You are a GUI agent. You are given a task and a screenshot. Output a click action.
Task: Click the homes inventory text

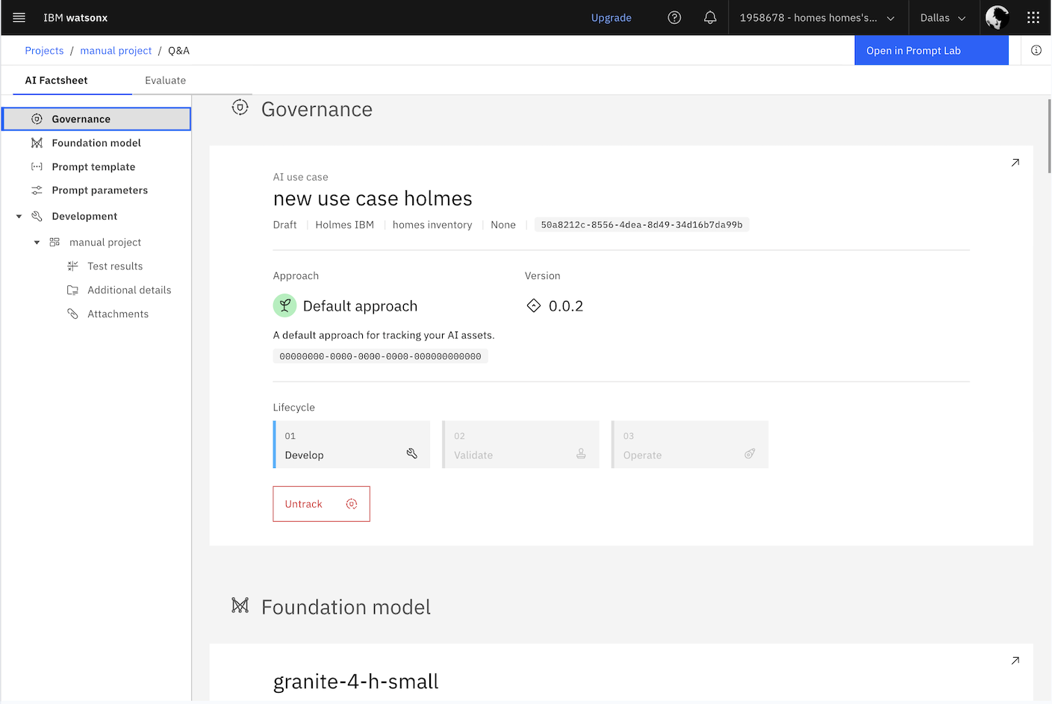click(x=432, y=225)
